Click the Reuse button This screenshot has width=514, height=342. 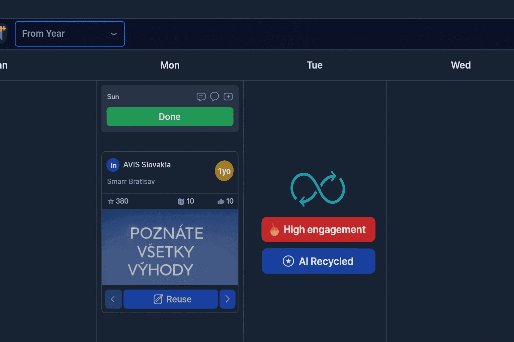pyautogui.click(x=171, y=299)
